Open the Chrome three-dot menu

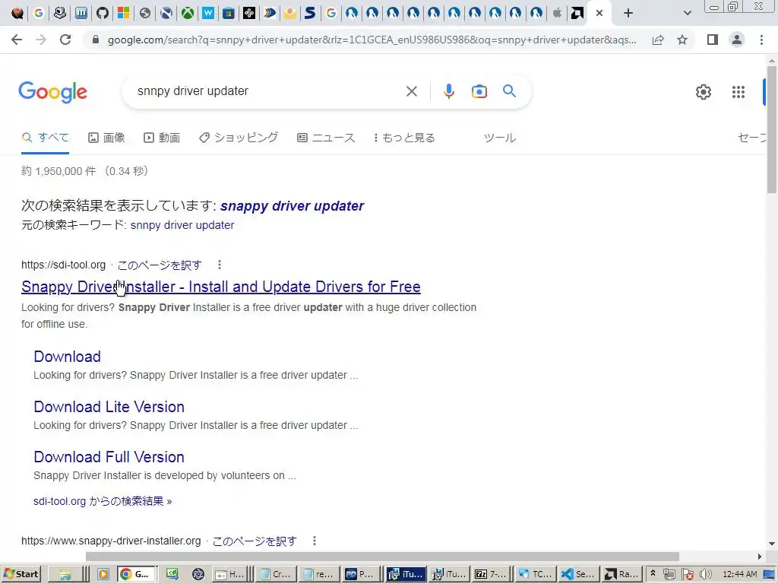761,40
